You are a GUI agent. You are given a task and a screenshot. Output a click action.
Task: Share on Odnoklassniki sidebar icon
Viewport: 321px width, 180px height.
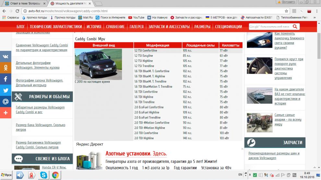pos(6,68)
